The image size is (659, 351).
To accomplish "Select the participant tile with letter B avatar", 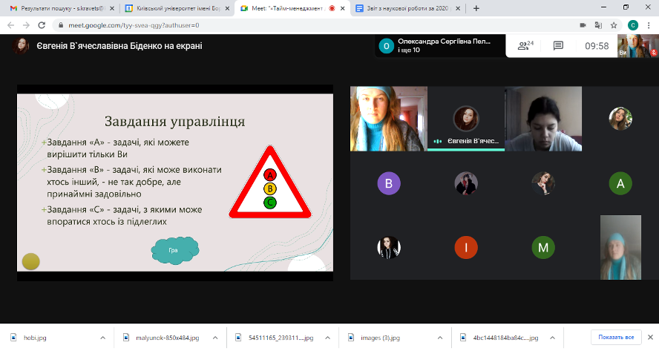I will click(389, 183).
